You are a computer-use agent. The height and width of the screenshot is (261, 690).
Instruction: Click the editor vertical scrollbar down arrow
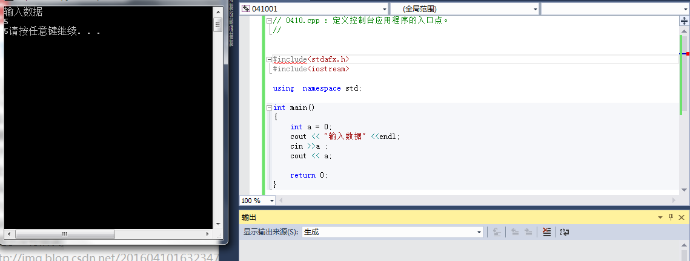coord(685,190)
